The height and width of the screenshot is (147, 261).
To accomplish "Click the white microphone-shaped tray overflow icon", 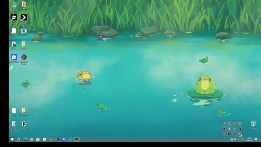I will 229,129.
